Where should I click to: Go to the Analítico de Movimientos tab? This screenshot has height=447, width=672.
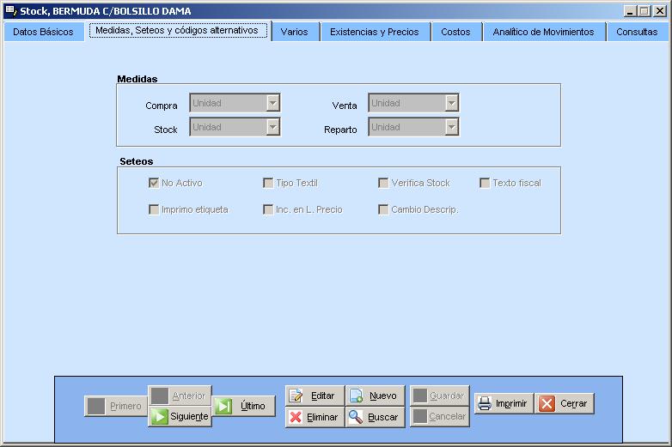[x=543, y=32]
